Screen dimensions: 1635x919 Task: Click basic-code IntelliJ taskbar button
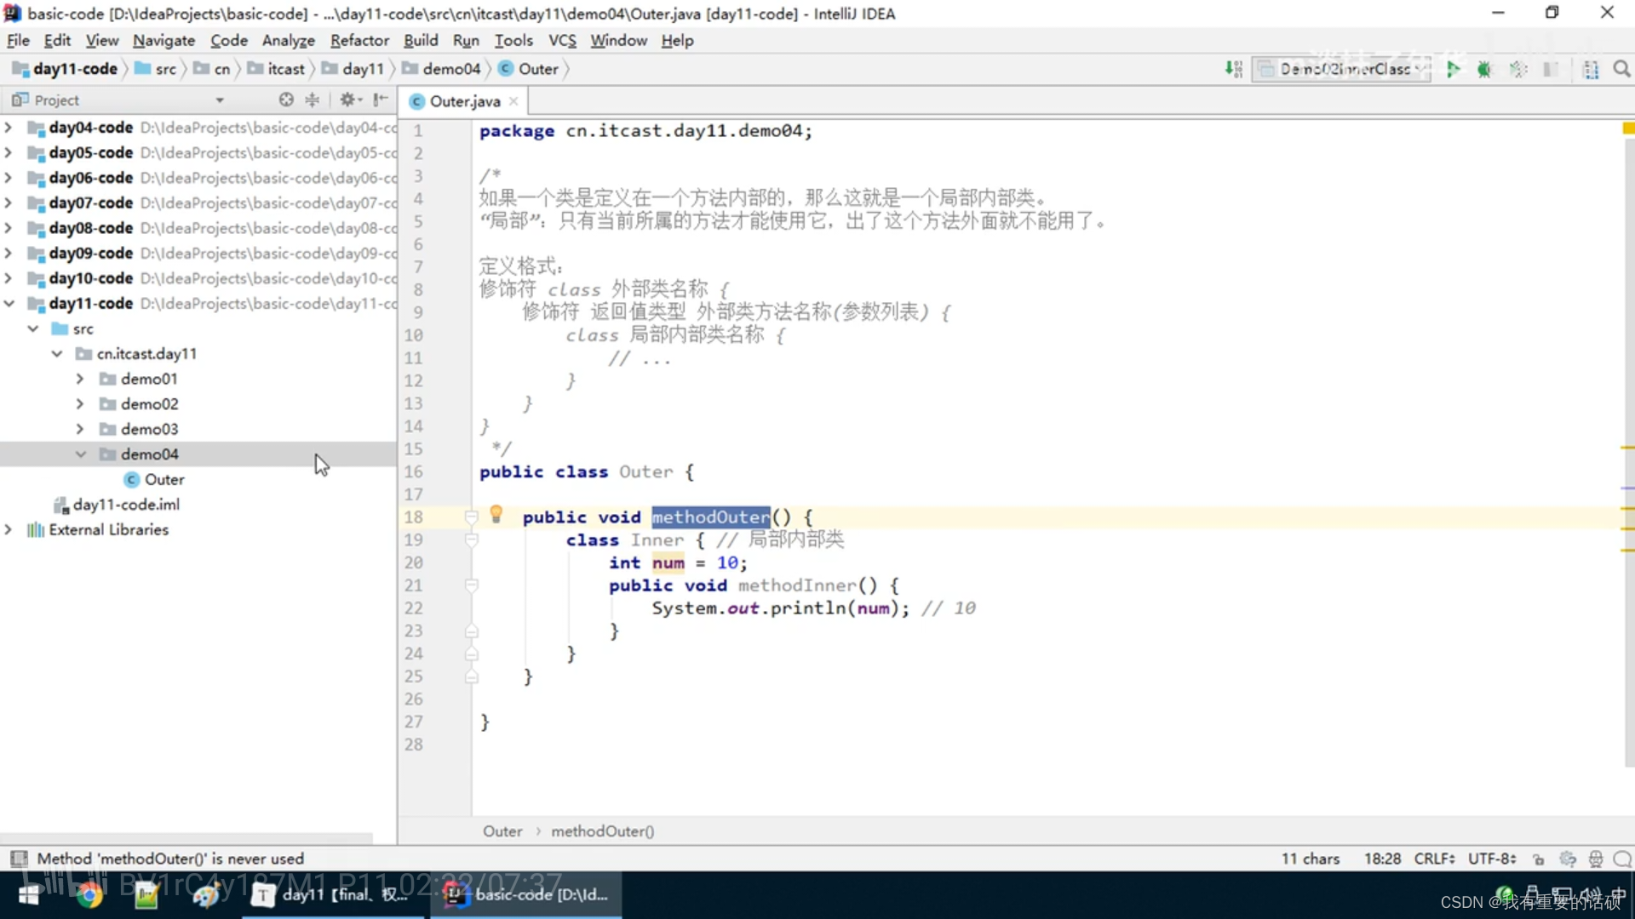pos(526,895)
